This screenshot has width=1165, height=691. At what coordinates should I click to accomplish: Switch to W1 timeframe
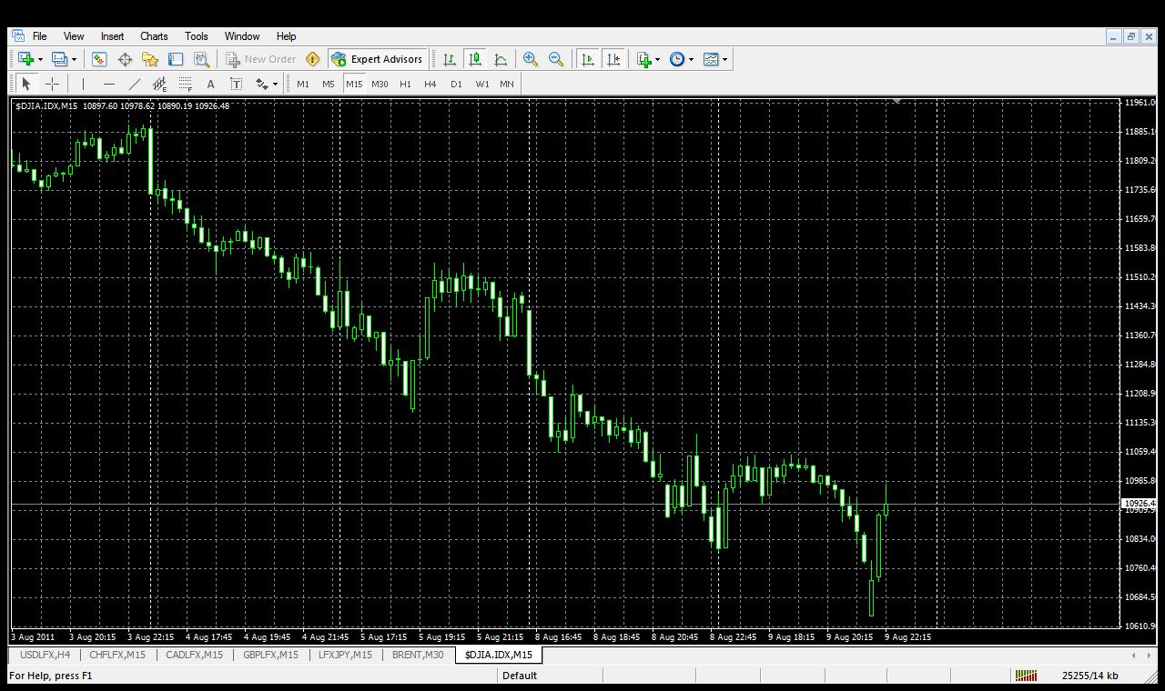coord(482,84)
